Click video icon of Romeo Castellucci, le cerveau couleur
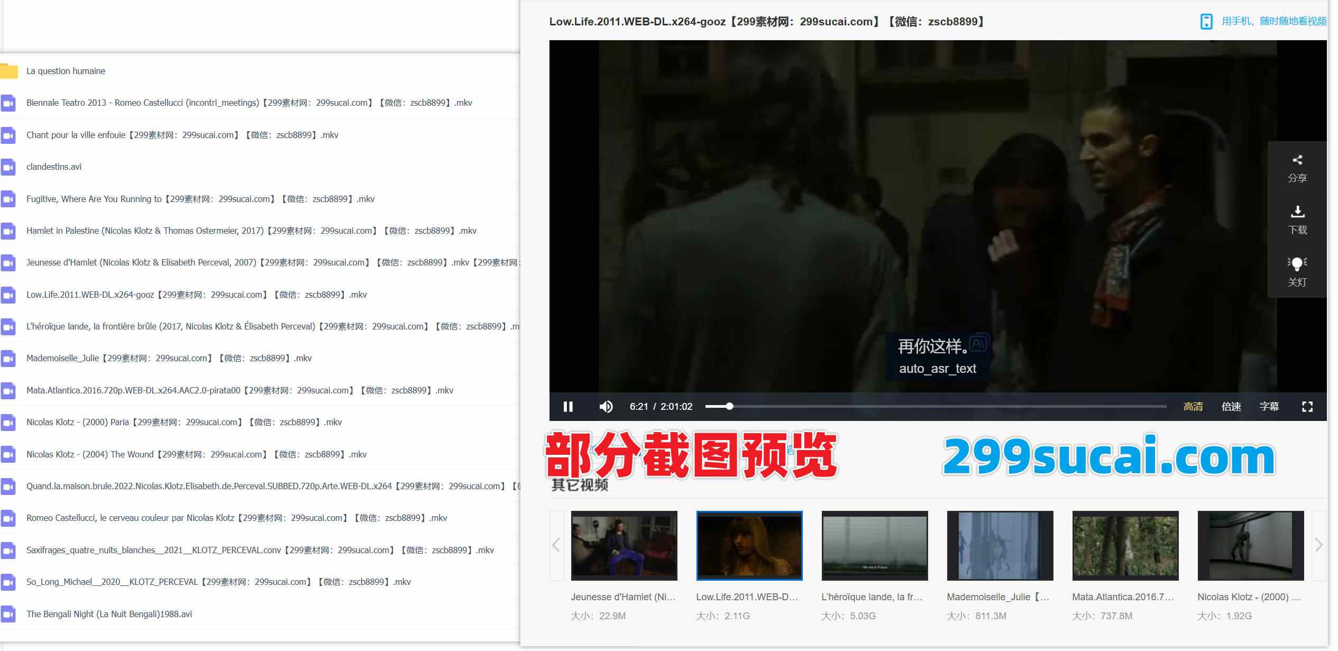Image resolution: width=1338 pixels, height=651 pixels. click(x=8, y=518)
